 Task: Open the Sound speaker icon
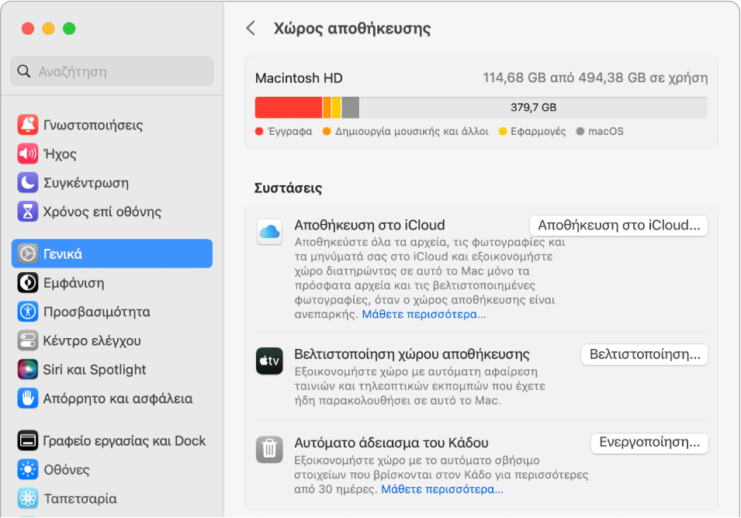pos(28,154)
